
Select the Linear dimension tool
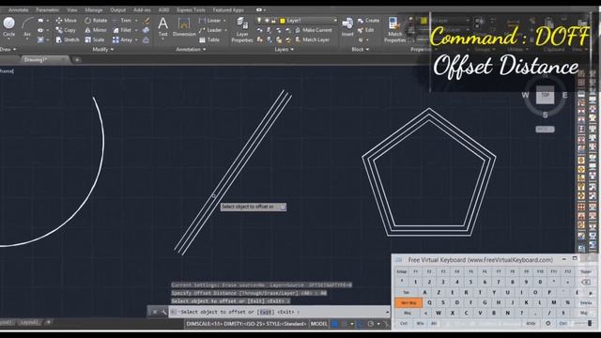pyautogui.click(x=209, y=21)
